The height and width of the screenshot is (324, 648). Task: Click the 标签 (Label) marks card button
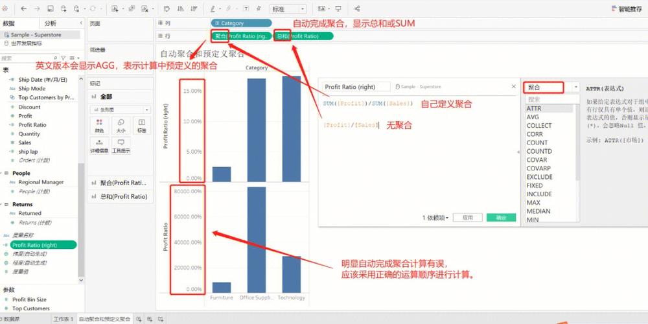[142, 125]
